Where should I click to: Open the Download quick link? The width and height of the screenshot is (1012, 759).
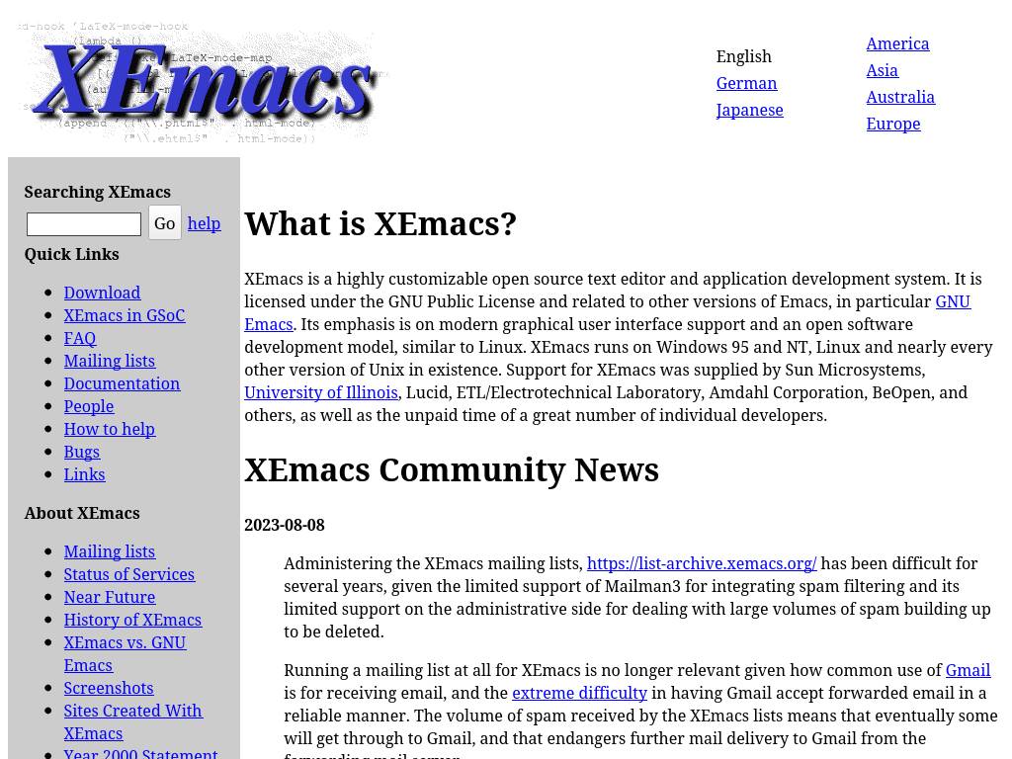(x=102, y=293)
